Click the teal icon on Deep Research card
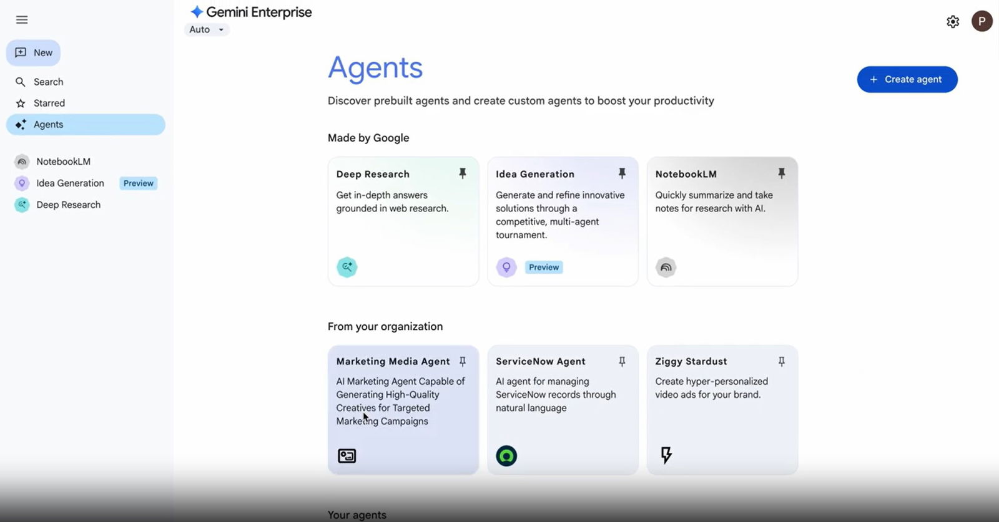 pos(347,267)
